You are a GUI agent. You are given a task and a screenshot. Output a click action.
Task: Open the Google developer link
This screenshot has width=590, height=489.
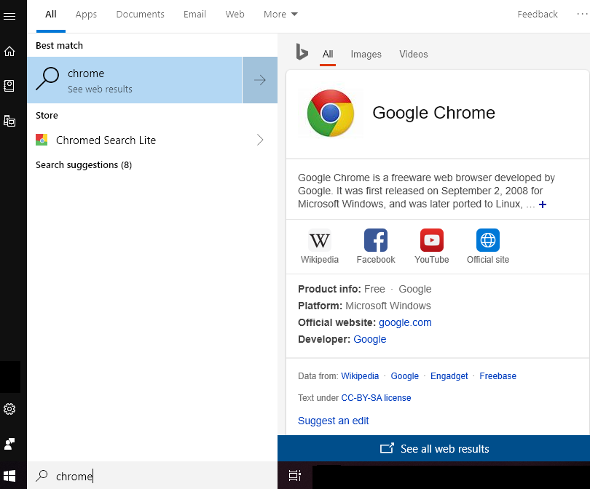[x=369, y=339]
